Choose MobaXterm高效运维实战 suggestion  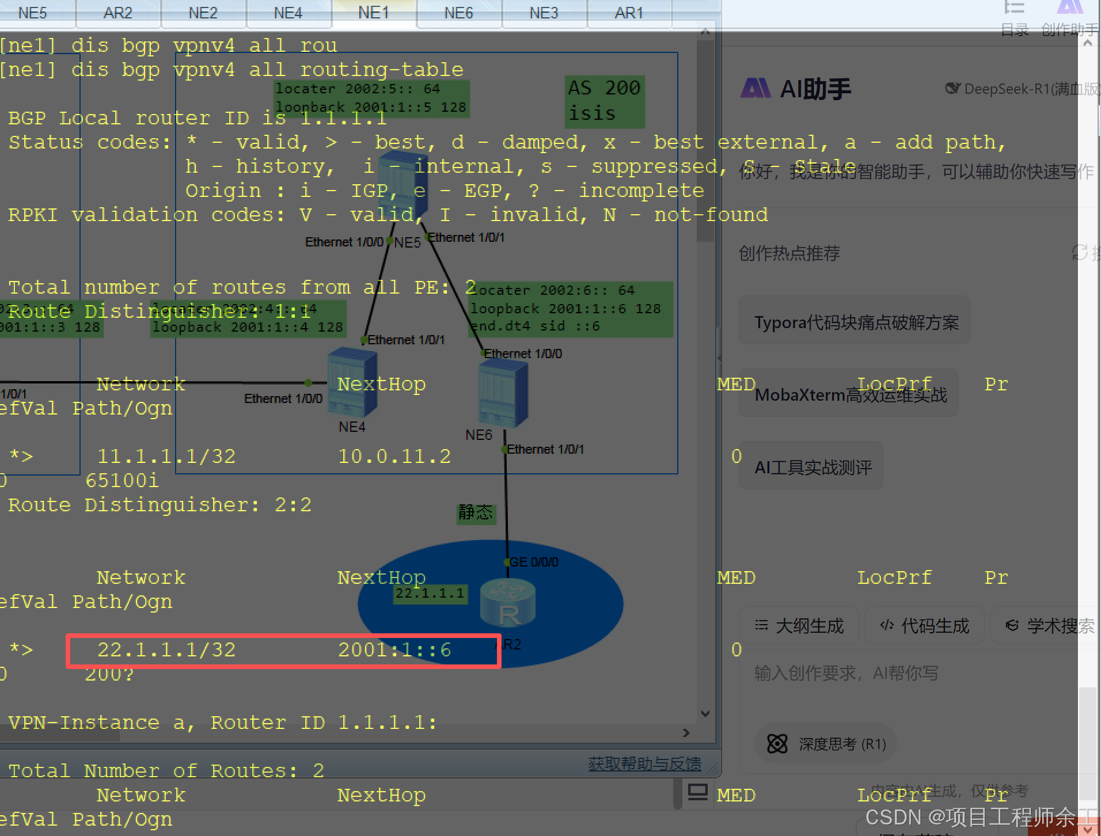click(x=849, y=394)
